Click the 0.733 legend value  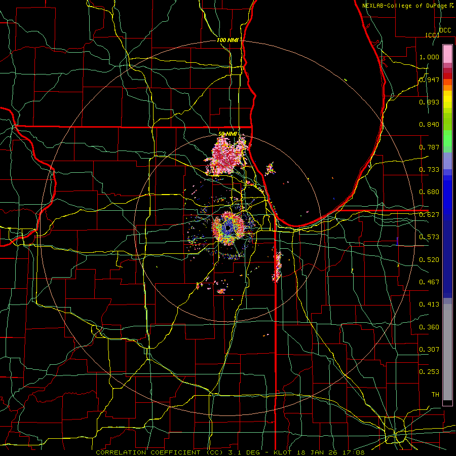[x=429, y=170]
